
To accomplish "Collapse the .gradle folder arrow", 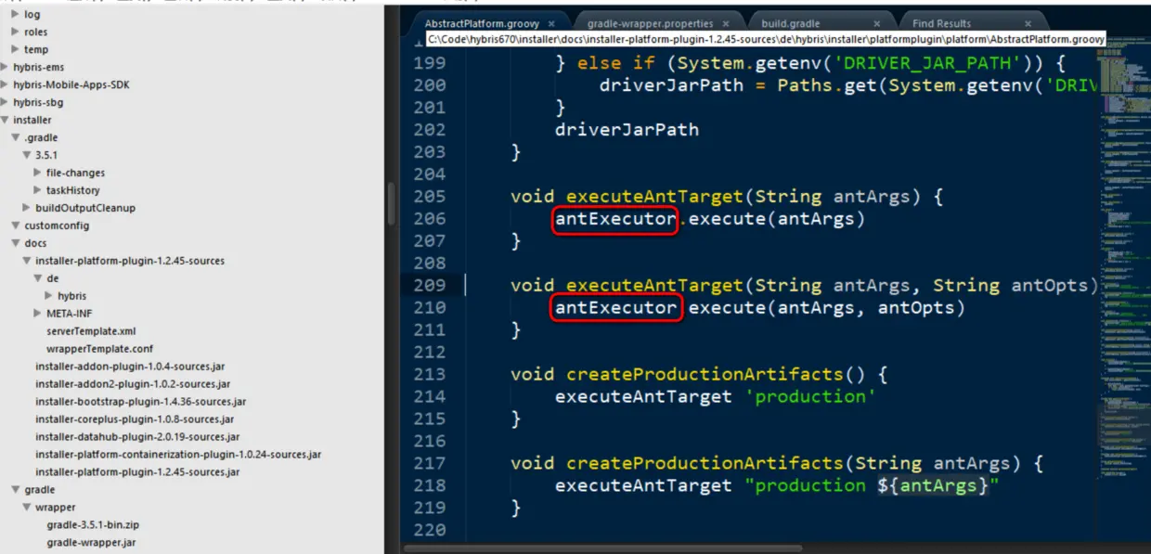I will (15, 137).
